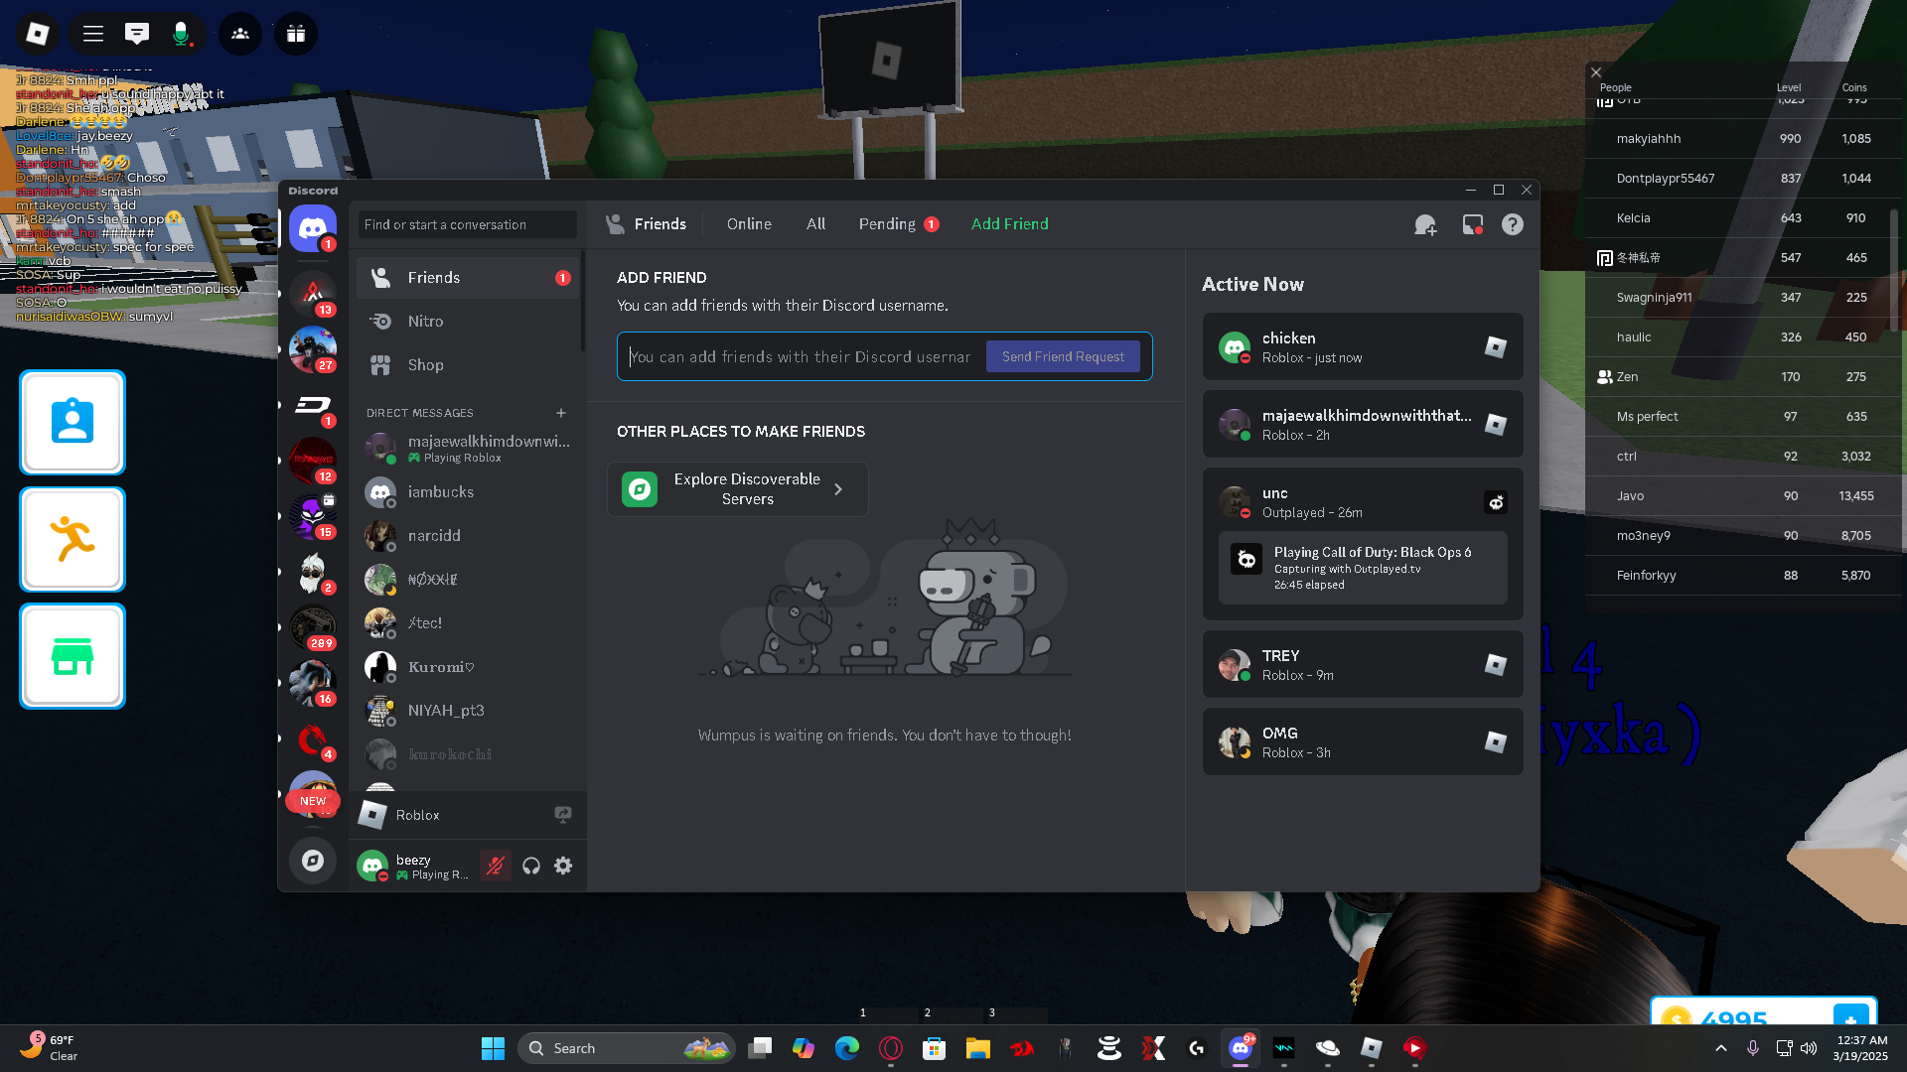Click Outplayed icon on unc's card
1907x1072 pixels.
(1496, 502)
